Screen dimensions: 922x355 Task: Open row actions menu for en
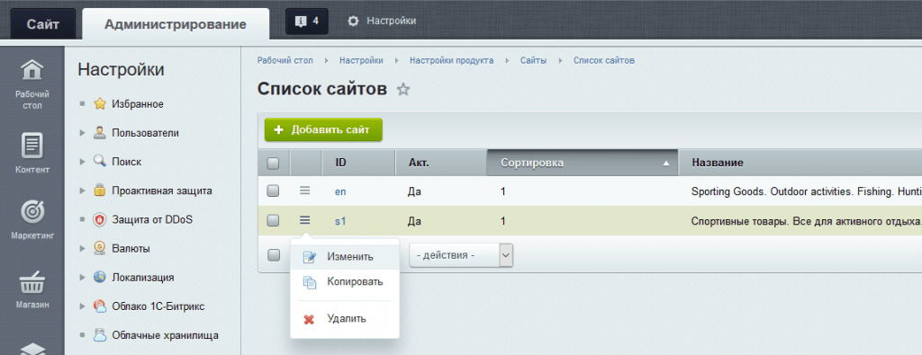pyautogui.click(x=304, y=191)
